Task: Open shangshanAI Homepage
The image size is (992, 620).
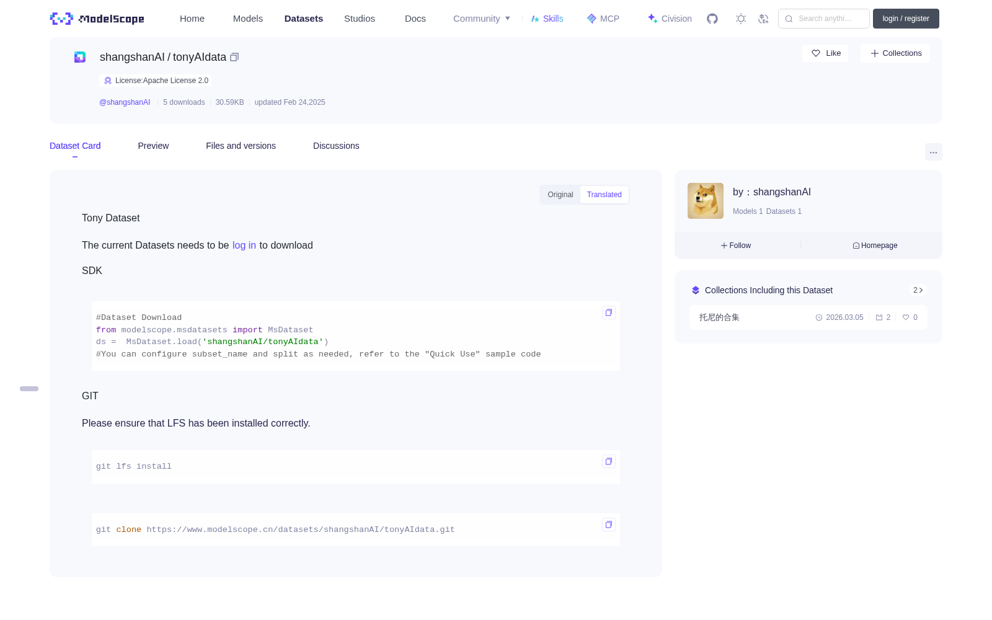Action: coord(875,246)
